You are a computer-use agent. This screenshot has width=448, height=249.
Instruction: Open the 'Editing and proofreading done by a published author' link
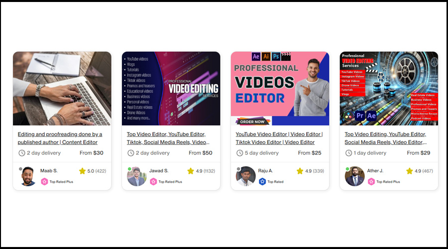(60, 138)
